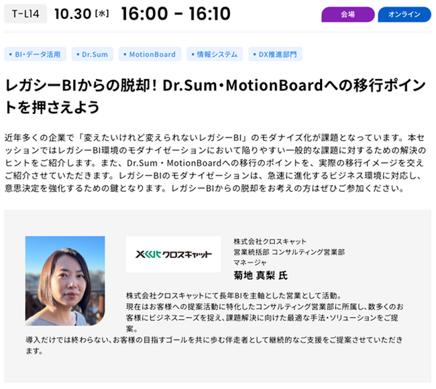436x389 pixels.
Task: Open the レガシーBIからの脱却 session title
Action: [x=215, y=96]
